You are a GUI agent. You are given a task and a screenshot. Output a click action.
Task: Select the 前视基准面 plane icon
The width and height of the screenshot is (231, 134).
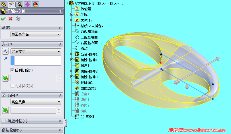pos(77,31)
